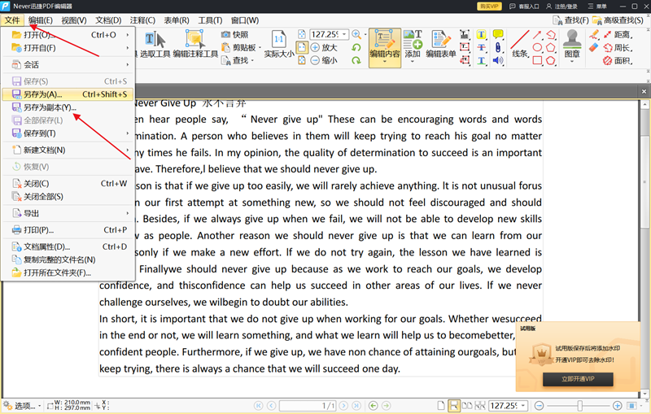Screen dimensions: 651x414
Task: Click the 图章 stamp tool
Action: click(x=572, y=45)
